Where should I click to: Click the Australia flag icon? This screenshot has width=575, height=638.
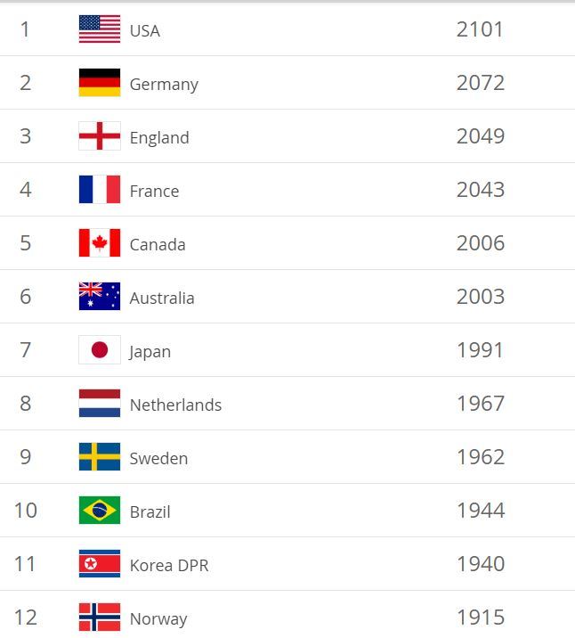pos(100,296)
